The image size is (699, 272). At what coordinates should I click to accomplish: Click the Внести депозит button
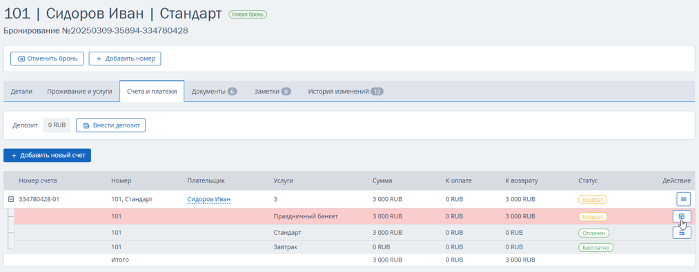point(111,125)
